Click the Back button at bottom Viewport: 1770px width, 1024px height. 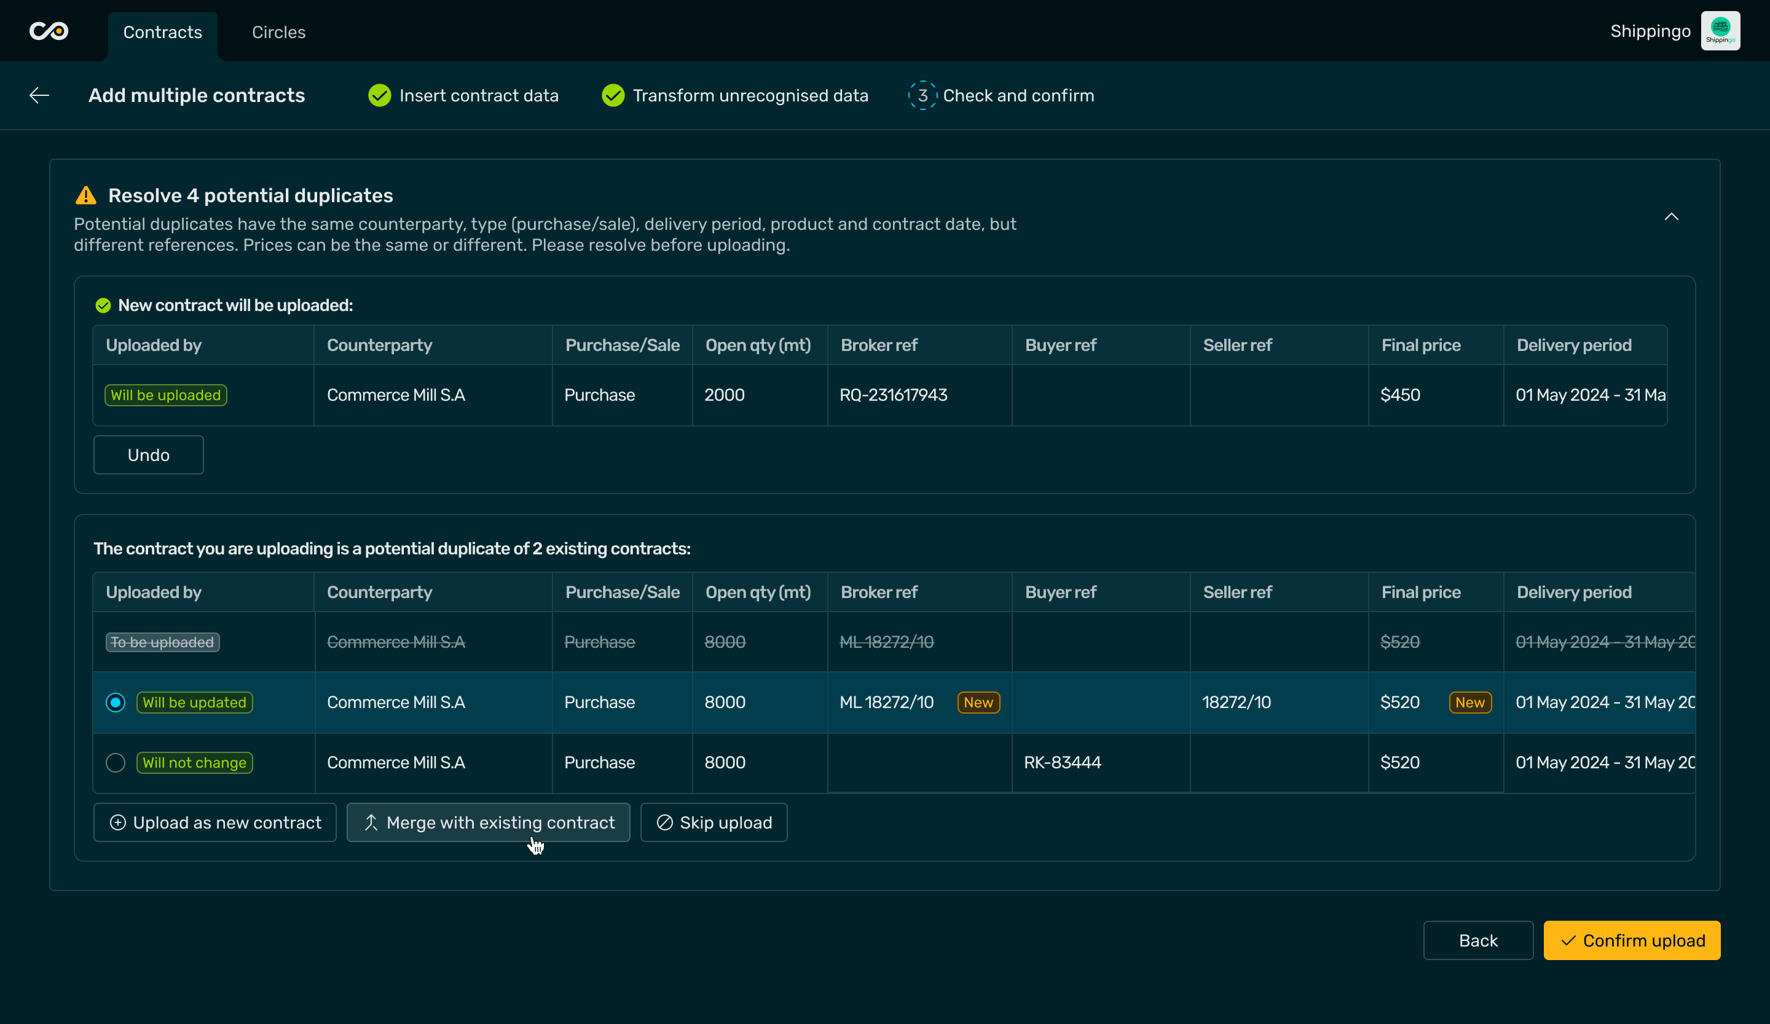[x=1478, y=940]
